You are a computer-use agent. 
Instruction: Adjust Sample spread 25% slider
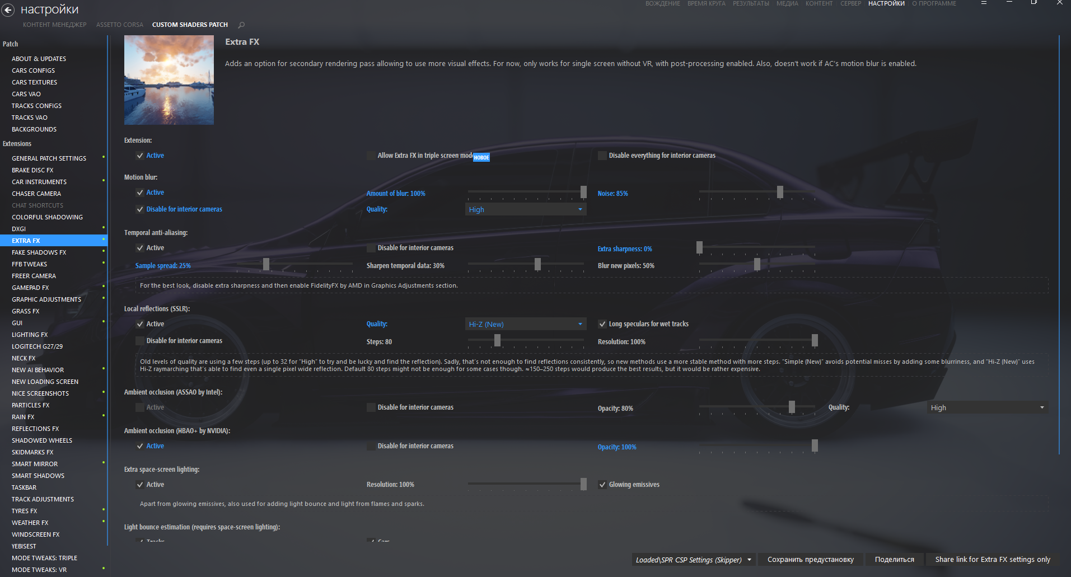pyautogui.click(x=294, y=264)
